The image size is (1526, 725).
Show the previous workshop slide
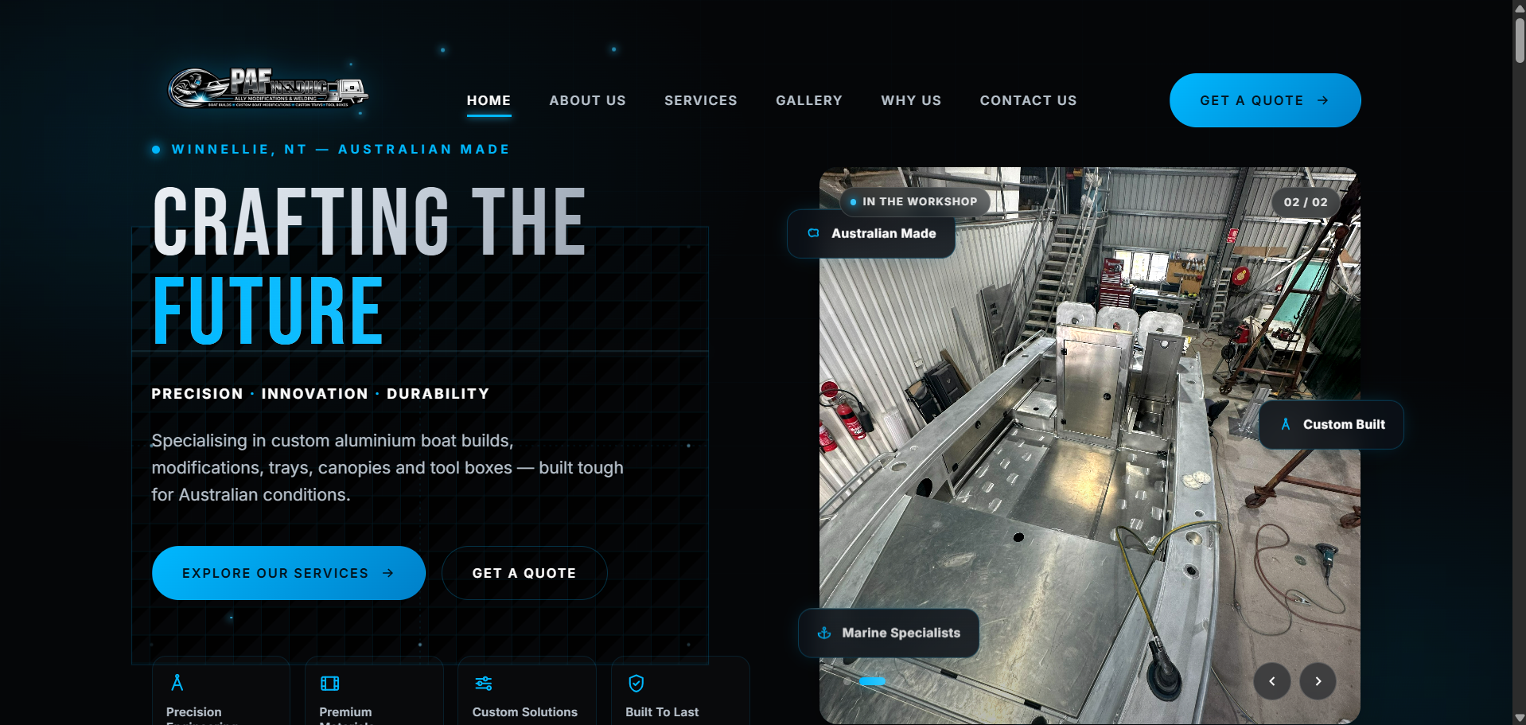(x=1272, y=681)
